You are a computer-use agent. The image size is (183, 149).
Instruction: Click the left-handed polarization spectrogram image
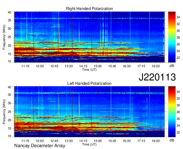(89, 112)
